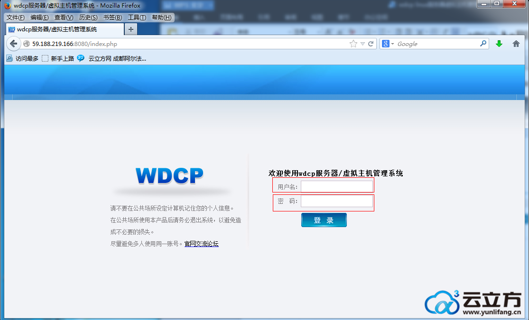Viewport: 529px width, 320px height.
Task: Click the Firefox logo in title bar
Action: pos(8,5)
